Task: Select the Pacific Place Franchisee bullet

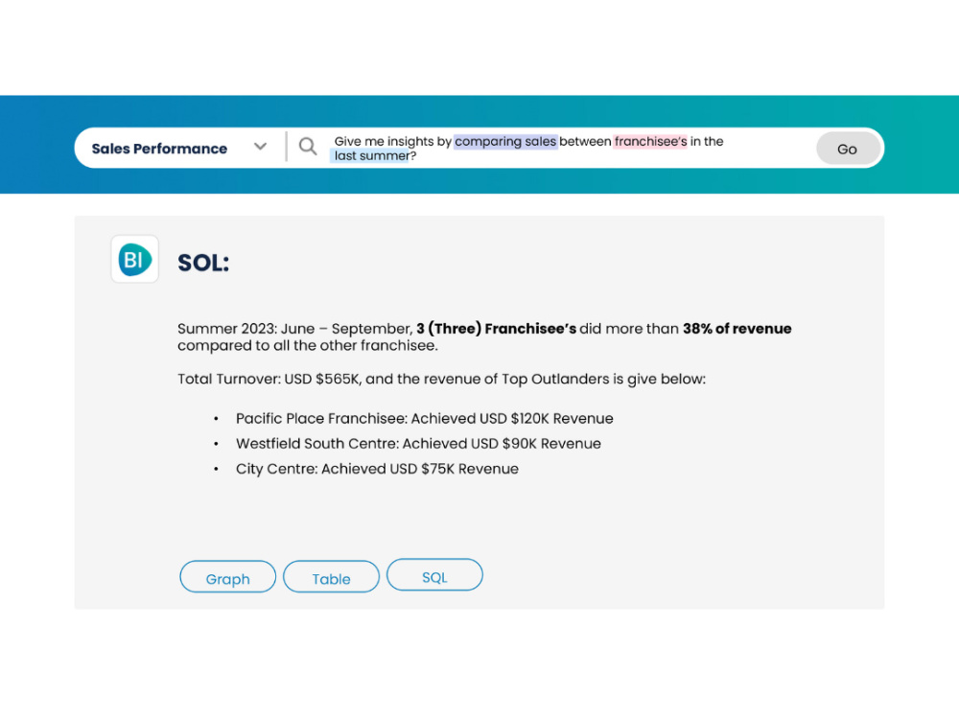Action: tap(425, 419)
